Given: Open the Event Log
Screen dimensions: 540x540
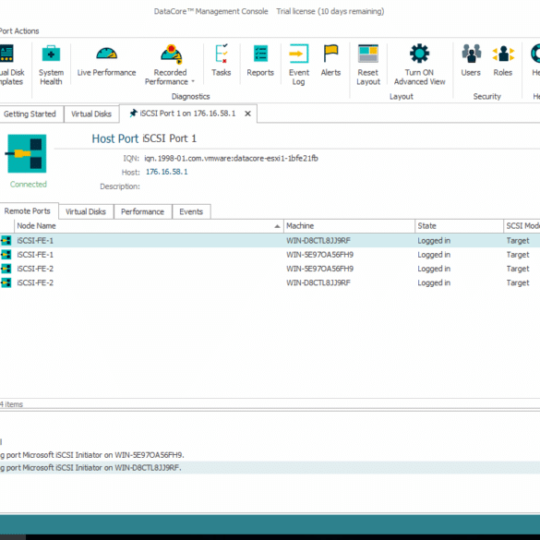Looking at the screenshot, I should tap(298, 65).
